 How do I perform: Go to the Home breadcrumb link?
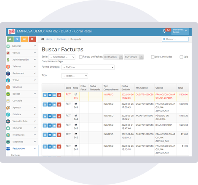click(x=49, y=39)
